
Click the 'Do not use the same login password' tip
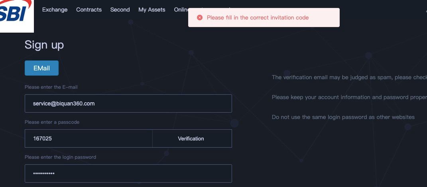pos(343,117)
